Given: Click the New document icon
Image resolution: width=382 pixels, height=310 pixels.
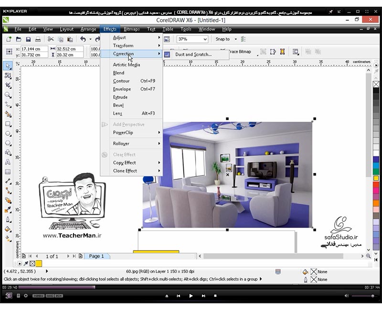Looking at the screenshot, I should point(9,39).
